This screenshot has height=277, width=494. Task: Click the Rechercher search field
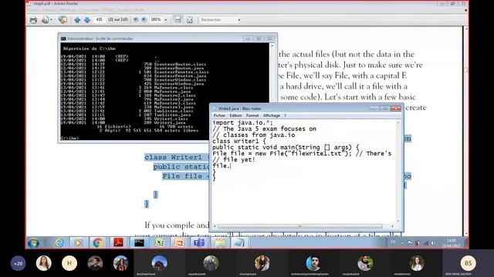point(218,20)
